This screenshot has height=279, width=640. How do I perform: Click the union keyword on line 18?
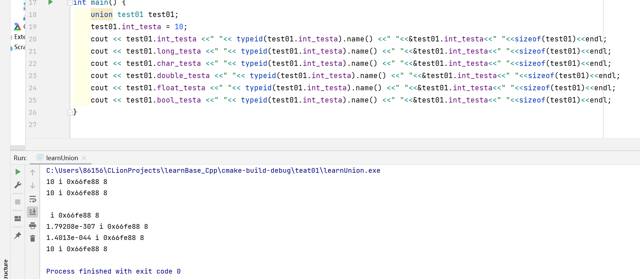tap(102, 15)
